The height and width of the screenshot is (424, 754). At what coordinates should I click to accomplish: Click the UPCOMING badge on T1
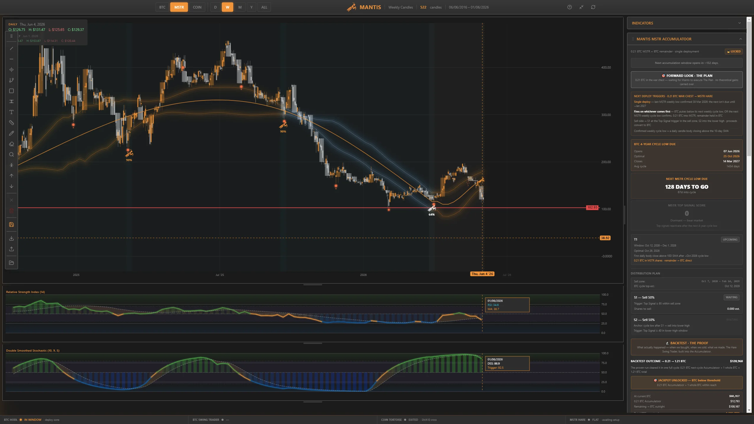(730, 240)
